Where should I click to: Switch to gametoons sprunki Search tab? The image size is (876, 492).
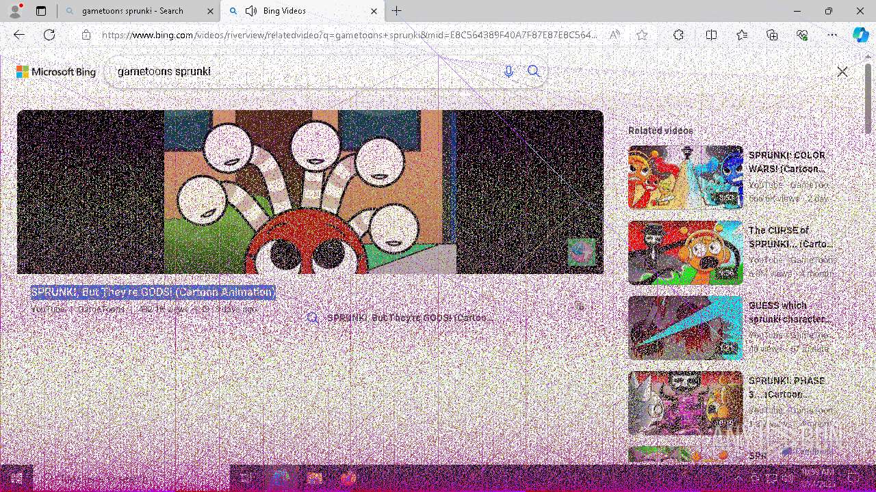(139, 11)
